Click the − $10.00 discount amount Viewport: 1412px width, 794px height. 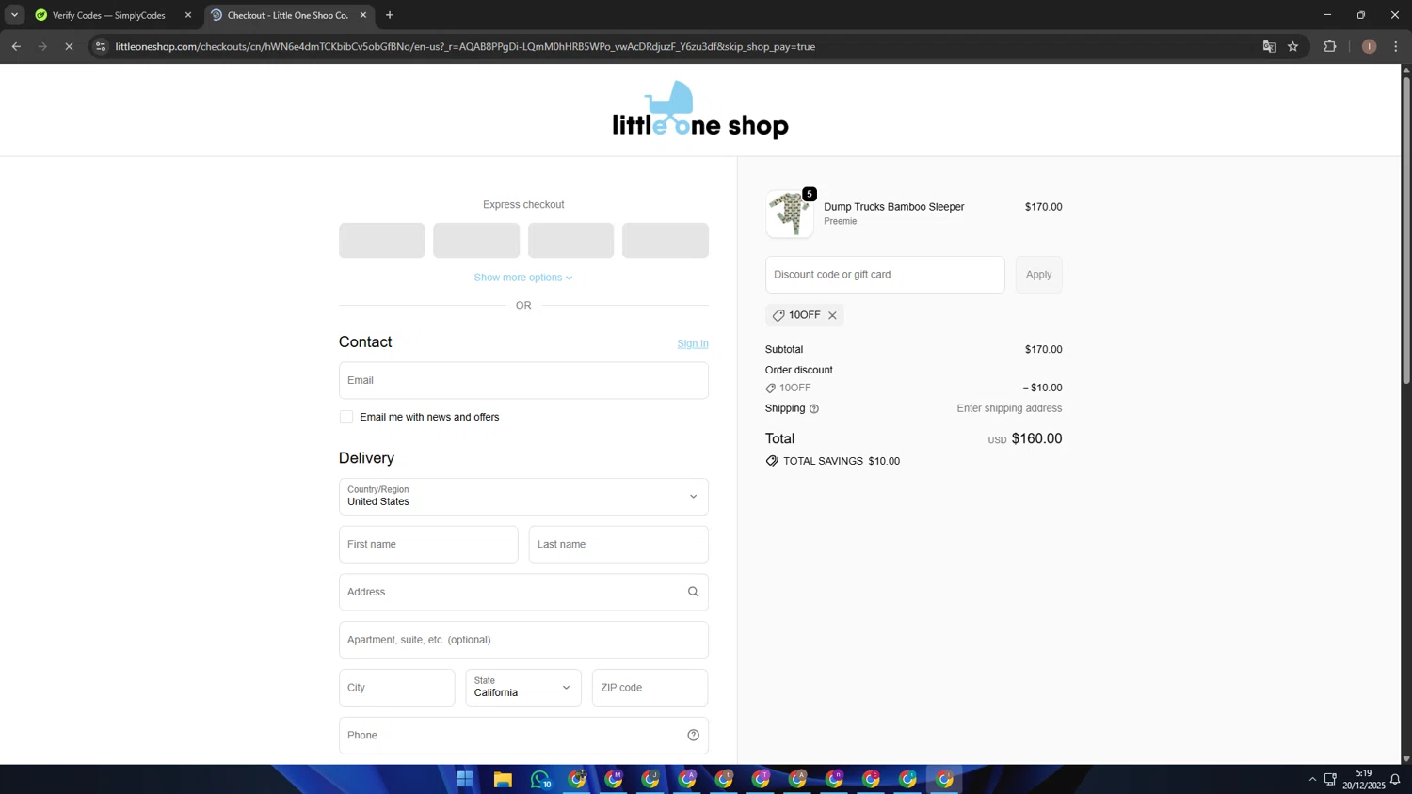(1042, 388)
